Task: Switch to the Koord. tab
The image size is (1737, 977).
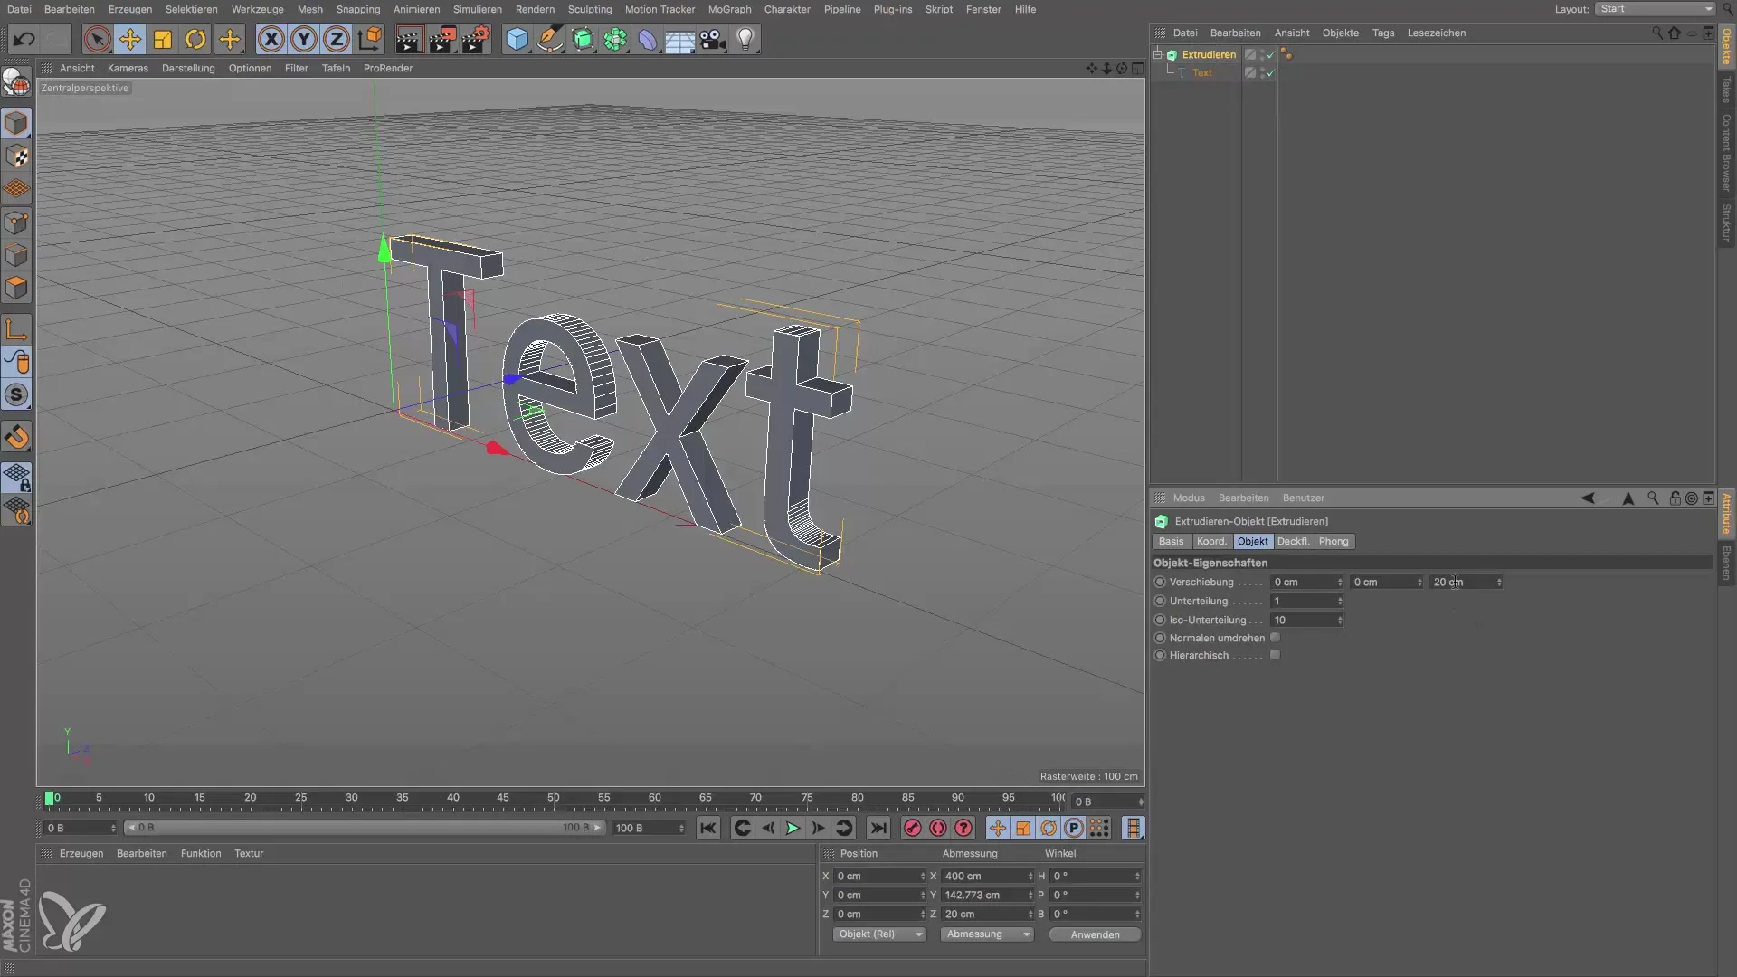Action: coord(1211,541)
